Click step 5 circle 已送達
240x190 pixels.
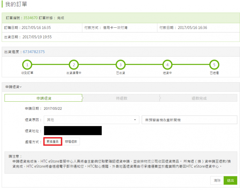[214, 65]
